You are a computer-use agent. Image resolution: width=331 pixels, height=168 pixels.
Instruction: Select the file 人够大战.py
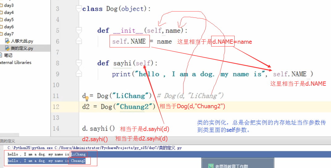(x=22, y=41)
